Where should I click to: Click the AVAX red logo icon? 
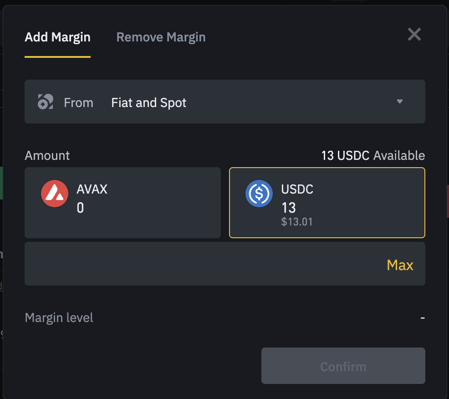point(55,194)
